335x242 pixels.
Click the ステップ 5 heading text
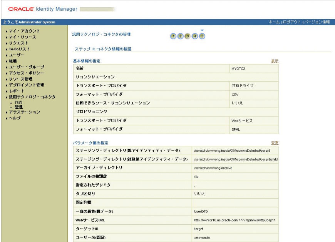(103, 49)
